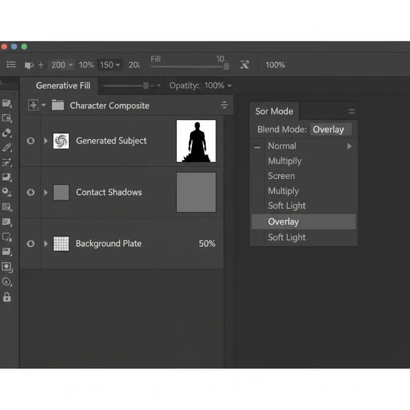Click the Generated Subject spiral layer icon
410x410 pixels.
coord(61,141)
